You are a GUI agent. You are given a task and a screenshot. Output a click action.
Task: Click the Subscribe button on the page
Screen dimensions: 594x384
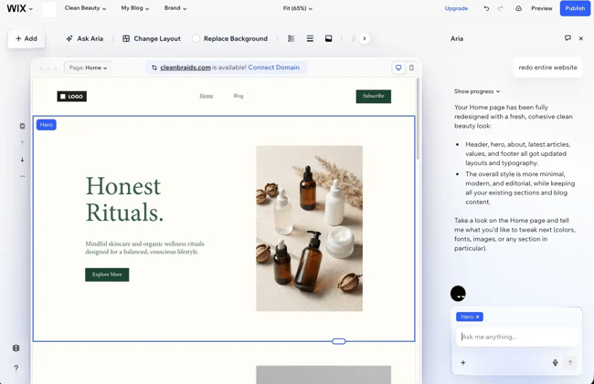click(374, 97)
